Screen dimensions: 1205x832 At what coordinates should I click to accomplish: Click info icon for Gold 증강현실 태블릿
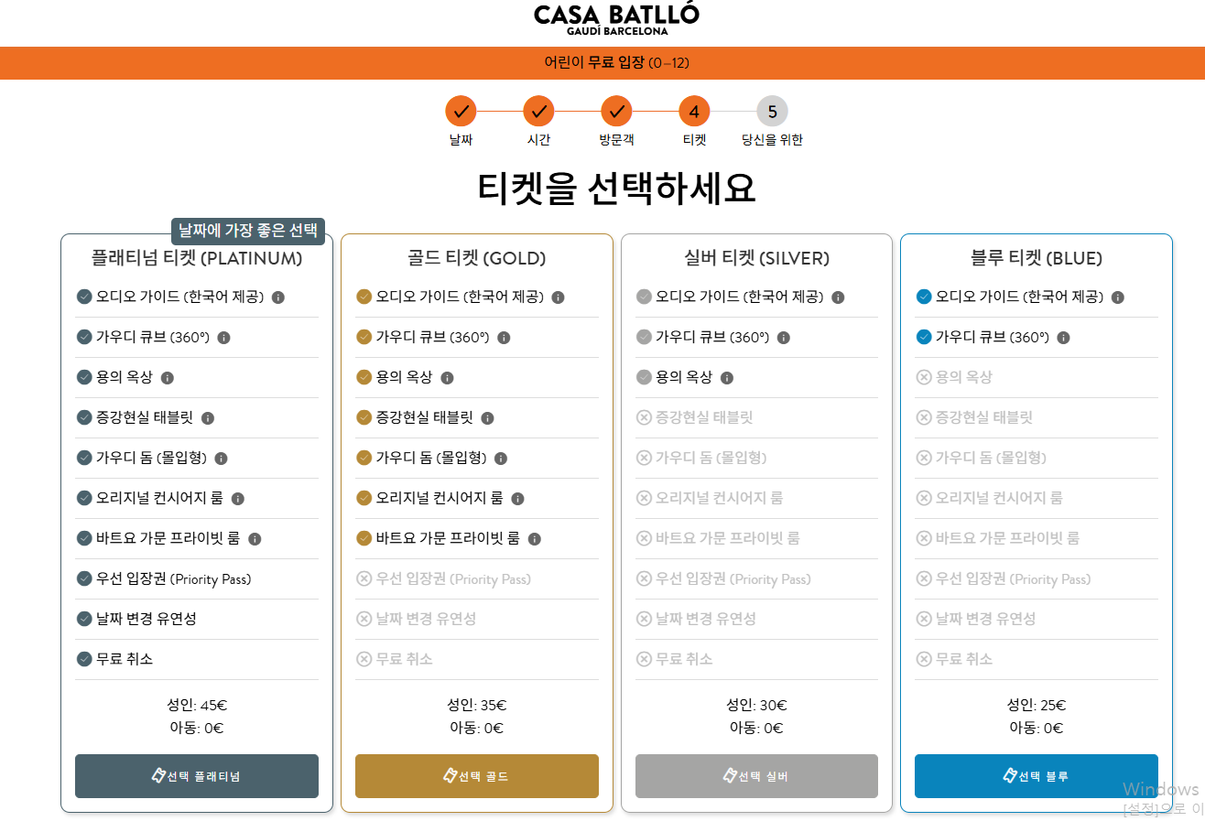(x=487, y=418)
